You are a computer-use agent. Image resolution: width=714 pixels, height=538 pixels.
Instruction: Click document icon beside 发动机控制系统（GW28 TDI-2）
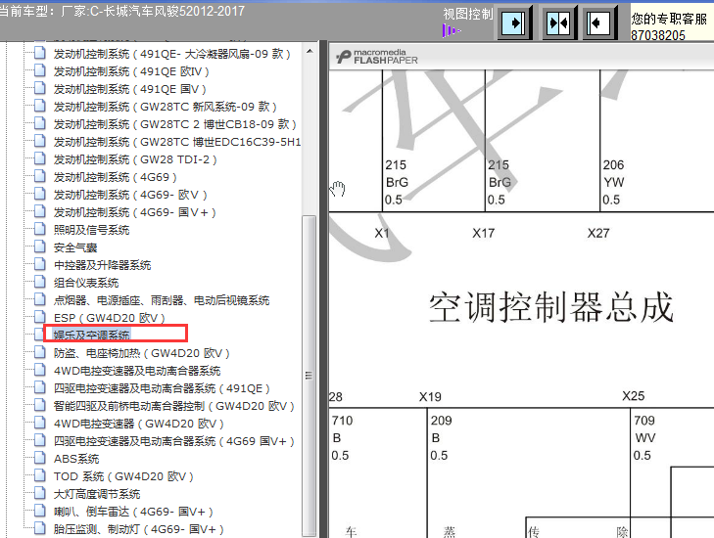click(x=40, y=158)
